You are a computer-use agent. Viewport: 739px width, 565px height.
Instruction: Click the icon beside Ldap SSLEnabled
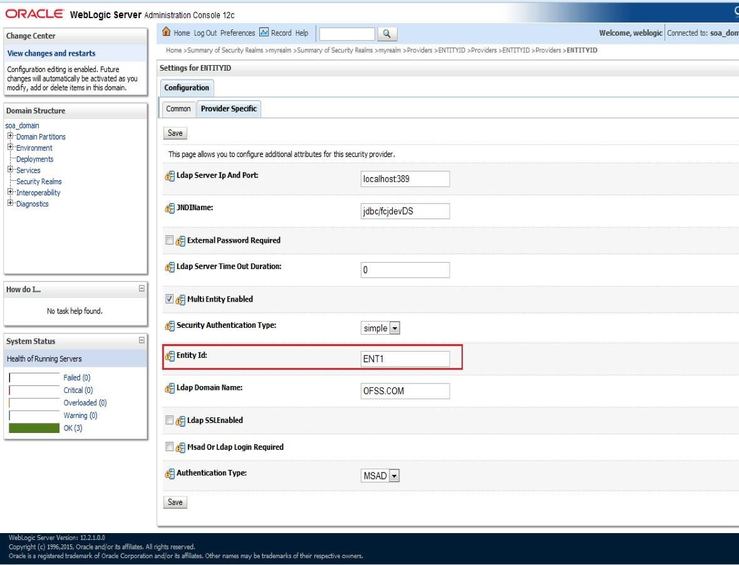pos(180,421)
